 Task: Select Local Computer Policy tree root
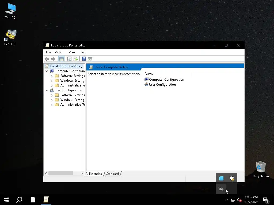[x=66, y=66]
